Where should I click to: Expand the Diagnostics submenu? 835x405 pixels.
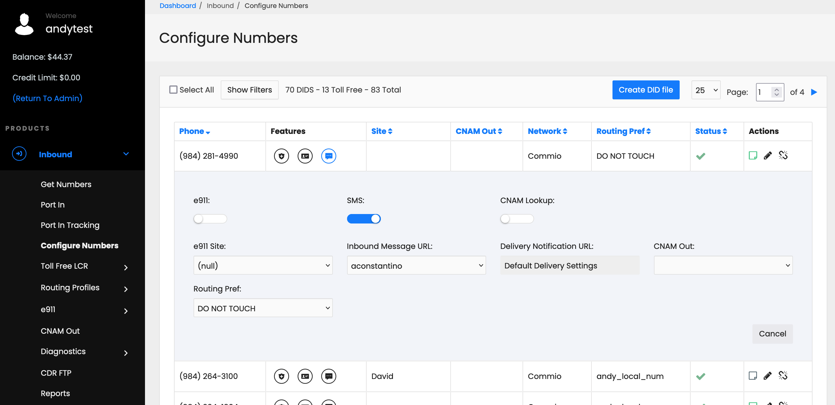(x=126, y=353)
